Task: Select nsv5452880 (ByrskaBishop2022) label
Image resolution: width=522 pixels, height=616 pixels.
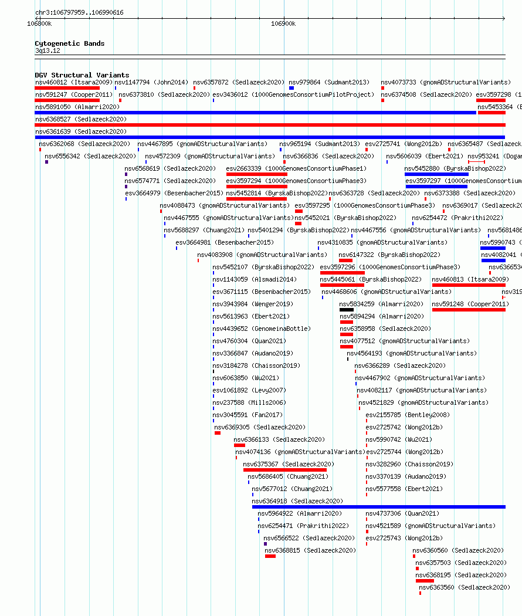Action: 455,168
